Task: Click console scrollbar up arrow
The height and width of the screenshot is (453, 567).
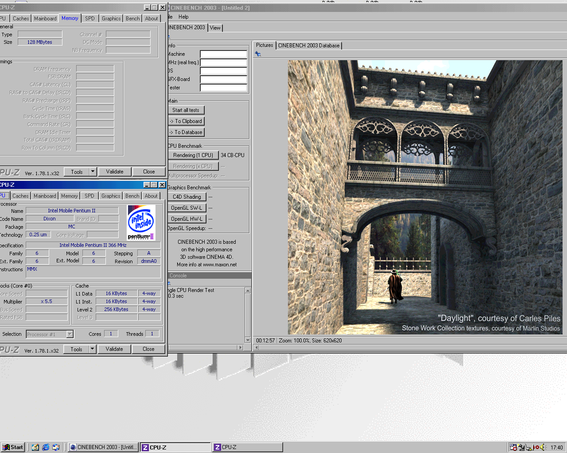Action: pos(248,291)
